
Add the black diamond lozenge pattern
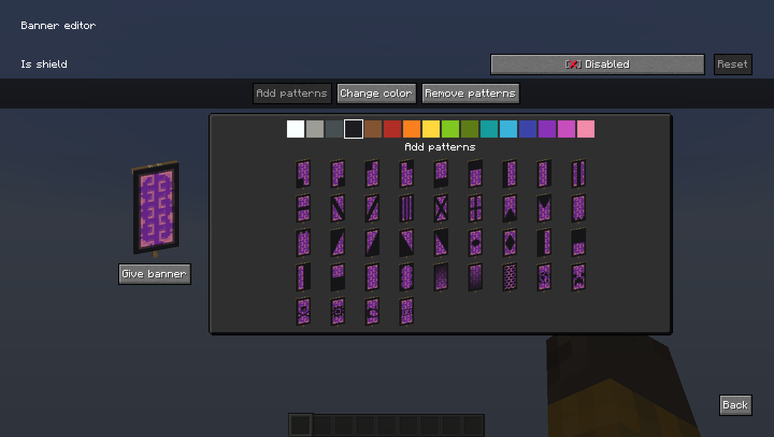pyautogui.click(x=510, y=242)
